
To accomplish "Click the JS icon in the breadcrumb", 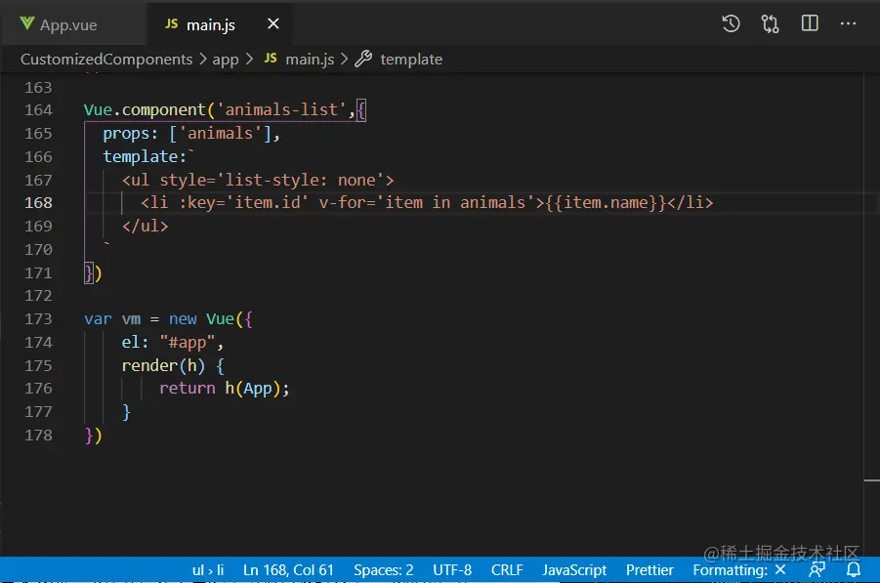I will point(271,58).
